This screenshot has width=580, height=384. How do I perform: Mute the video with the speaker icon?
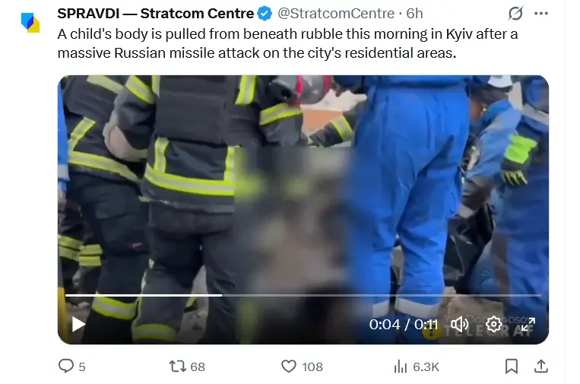(459, 325)
